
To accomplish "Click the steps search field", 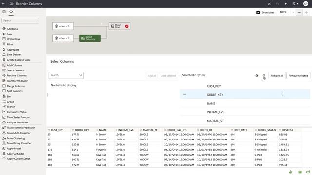I will point(20,20).
